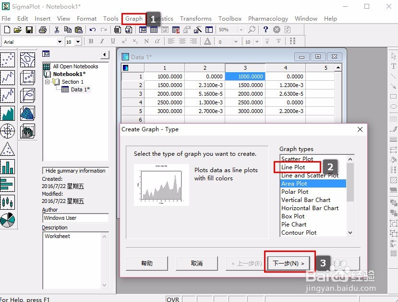
Task: Toggle right text alignment
Action: coord(193,41)
